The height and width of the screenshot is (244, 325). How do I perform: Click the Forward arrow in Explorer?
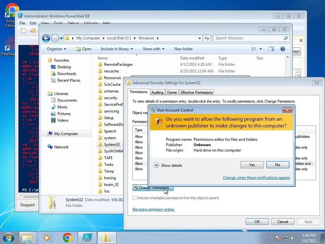55,38
